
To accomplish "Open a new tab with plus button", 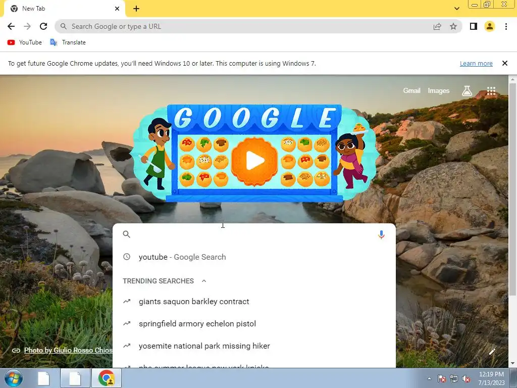I will 136,9.
